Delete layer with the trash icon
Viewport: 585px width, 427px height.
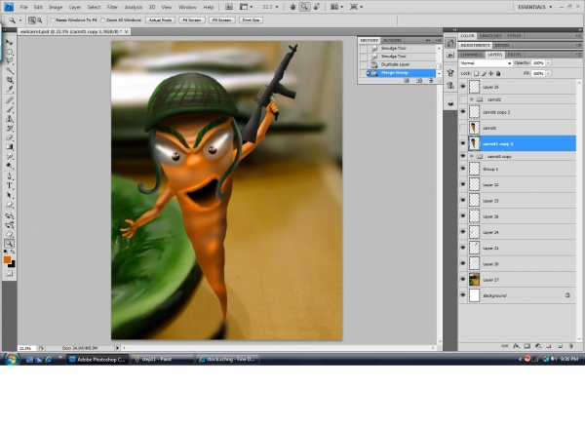pyautogui.click(x=570, y=346)
